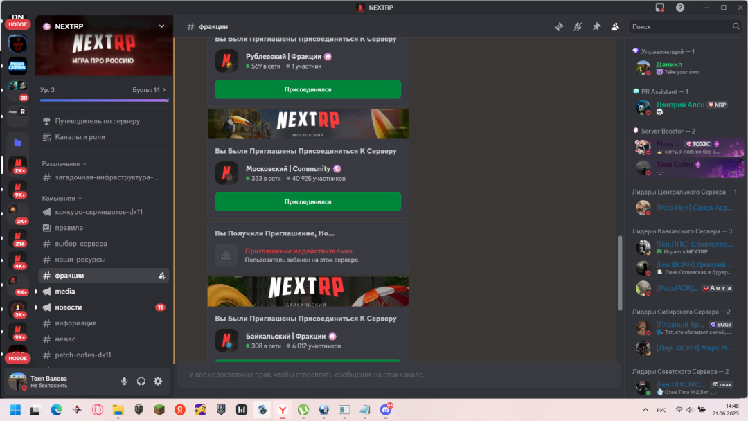Open NEXTRP server dropdown menu
The width and height of the screenshot is (748, 421).
click(x=161, y=26)
